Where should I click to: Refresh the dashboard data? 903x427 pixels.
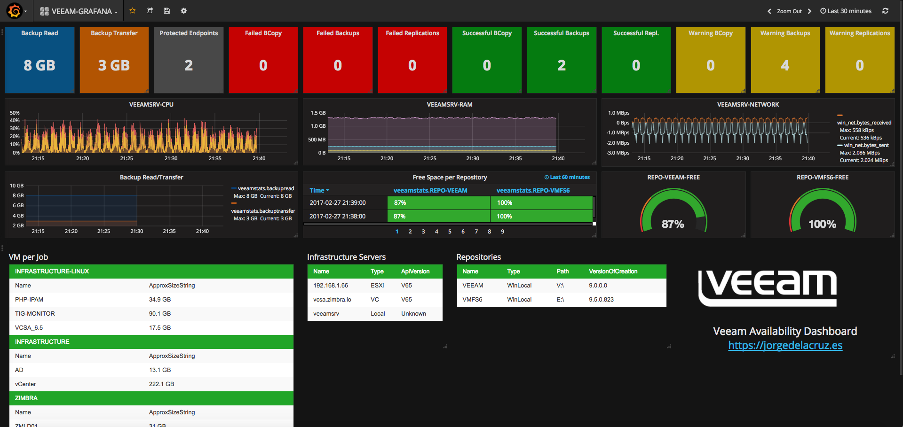click(x=886, y=10)
